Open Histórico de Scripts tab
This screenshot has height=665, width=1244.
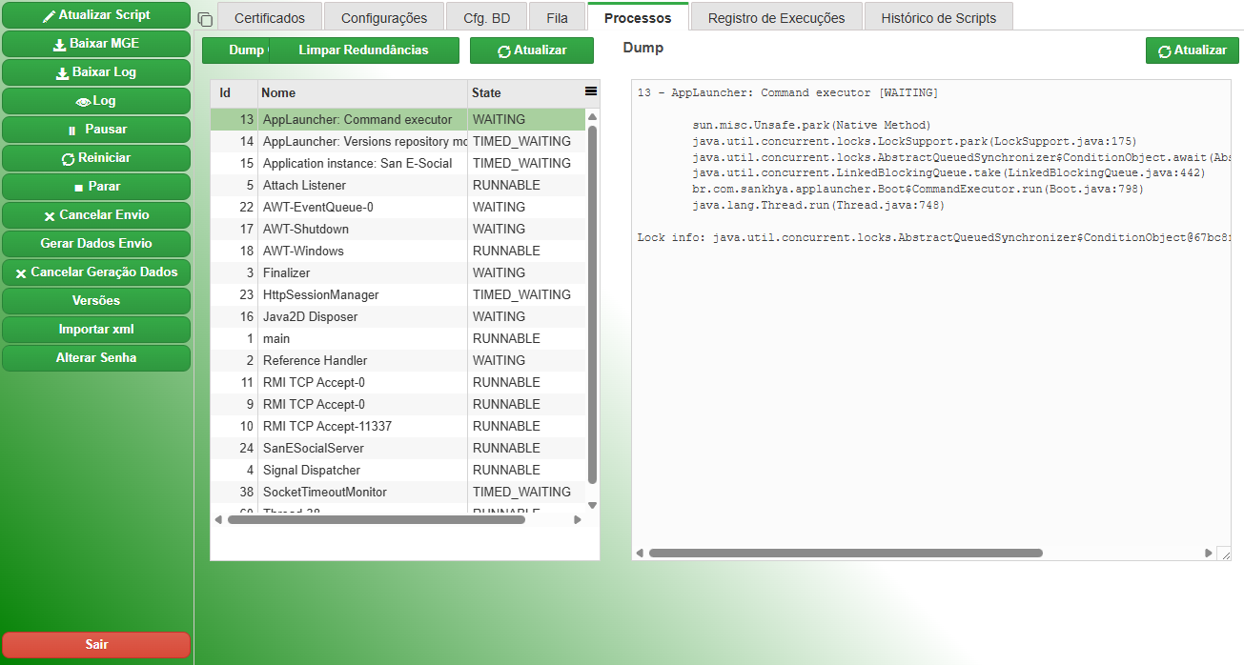coord(939,18)
